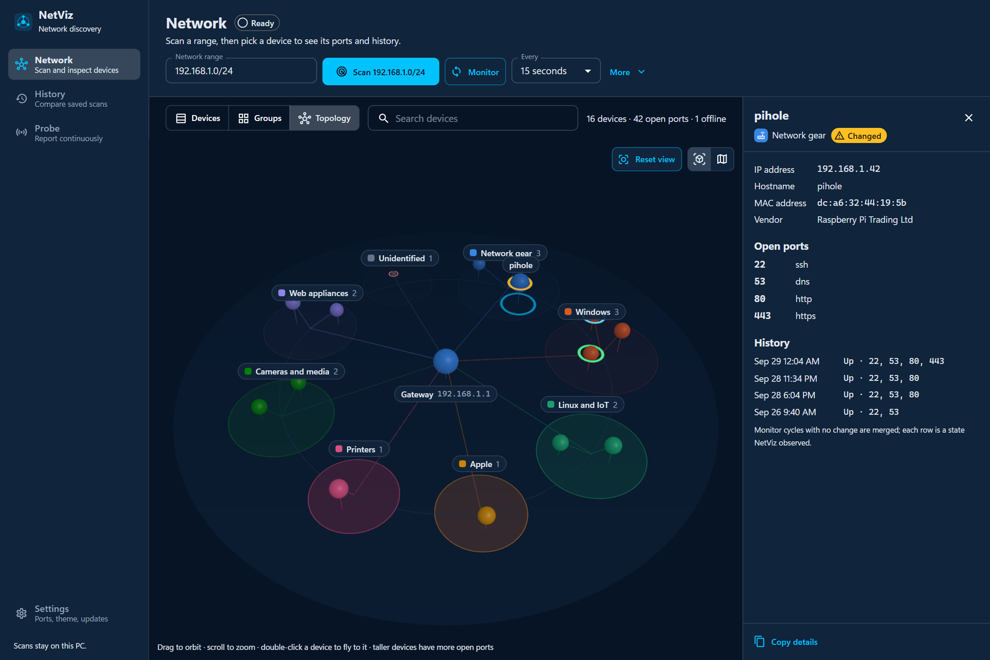The image size is (990, 660).
Task: Click the Changed warning badge
Action: 859,136
